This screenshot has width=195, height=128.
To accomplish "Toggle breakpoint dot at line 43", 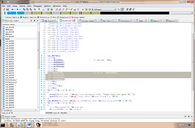I will [x=42, y=101].
